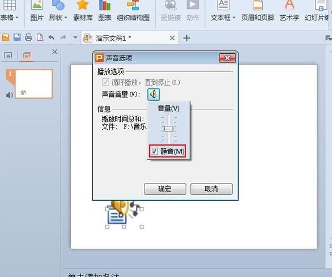Select the audio object icon on slide
This screenshot has width=332, height=277.
pos(125,214)
